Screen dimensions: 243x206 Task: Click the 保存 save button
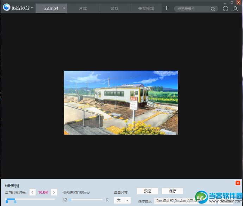pyautogui.click(x=173, y=191)
